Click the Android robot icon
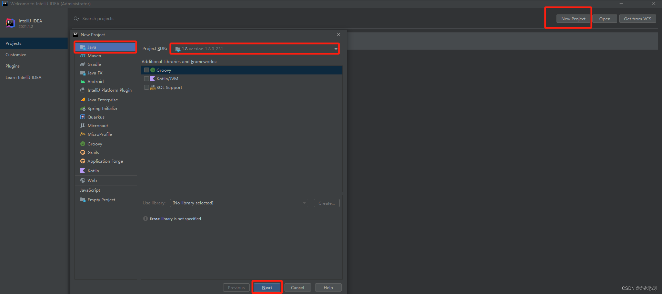 pyautogui.click(x=83, y=81)
